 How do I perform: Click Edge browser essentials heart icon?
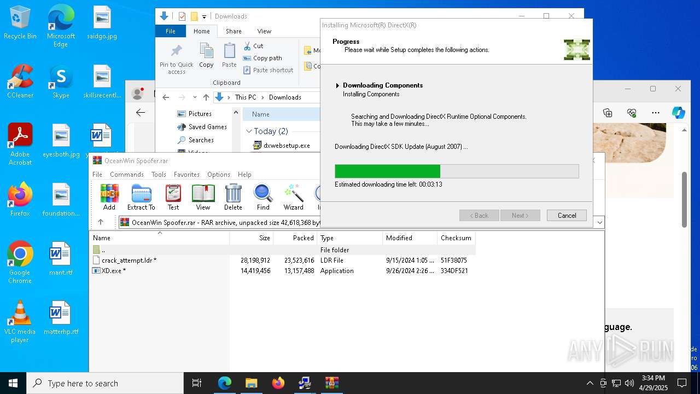pos(632,113)
